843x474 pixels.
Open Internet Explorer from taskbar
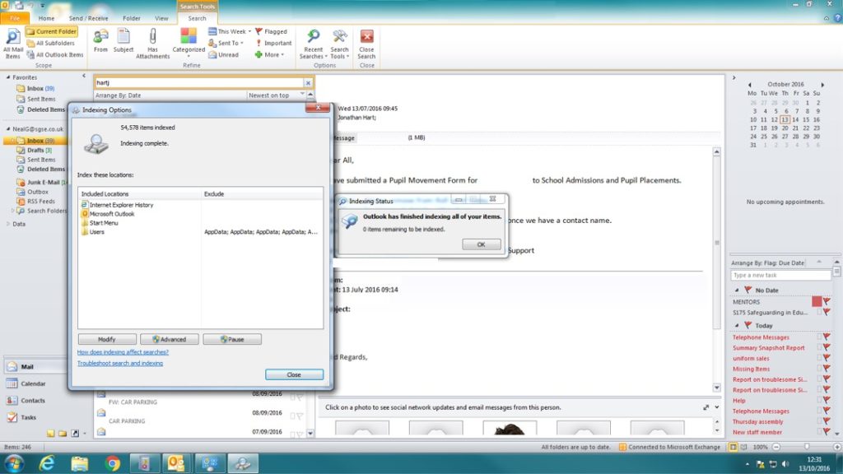(47, 462)
